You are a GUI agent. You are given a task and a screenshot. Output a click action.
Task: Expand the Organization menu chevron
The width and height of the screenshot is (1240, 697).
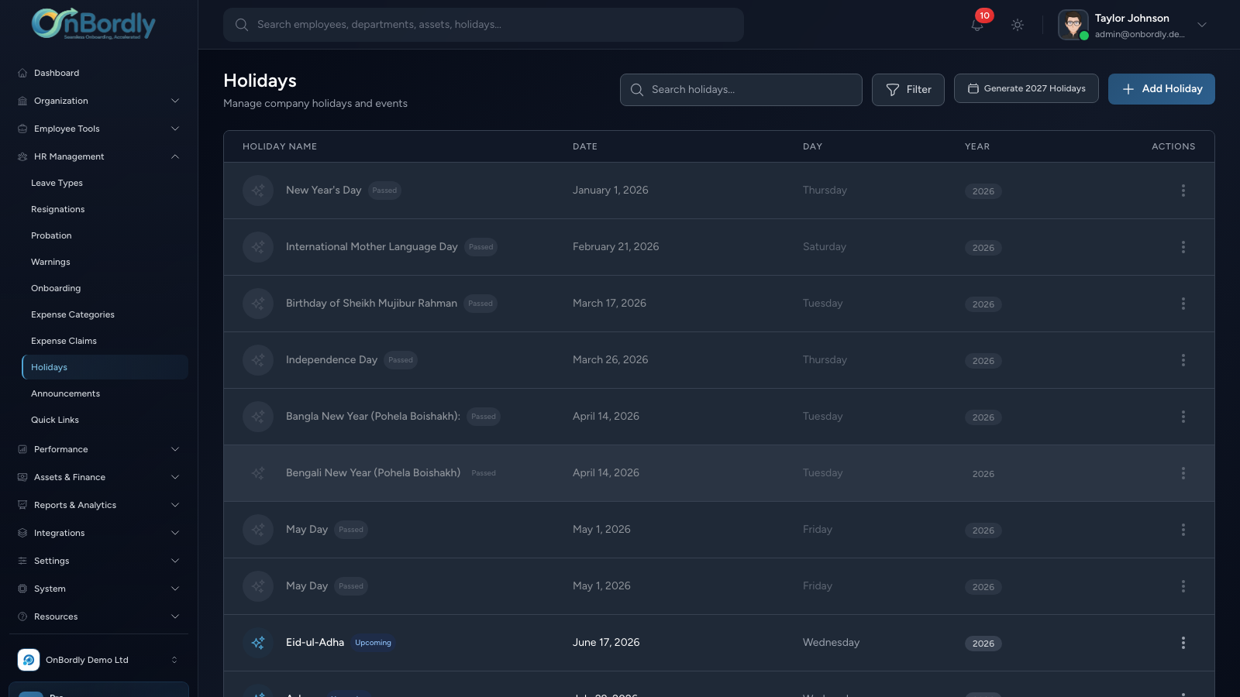(x=175, y=101)
